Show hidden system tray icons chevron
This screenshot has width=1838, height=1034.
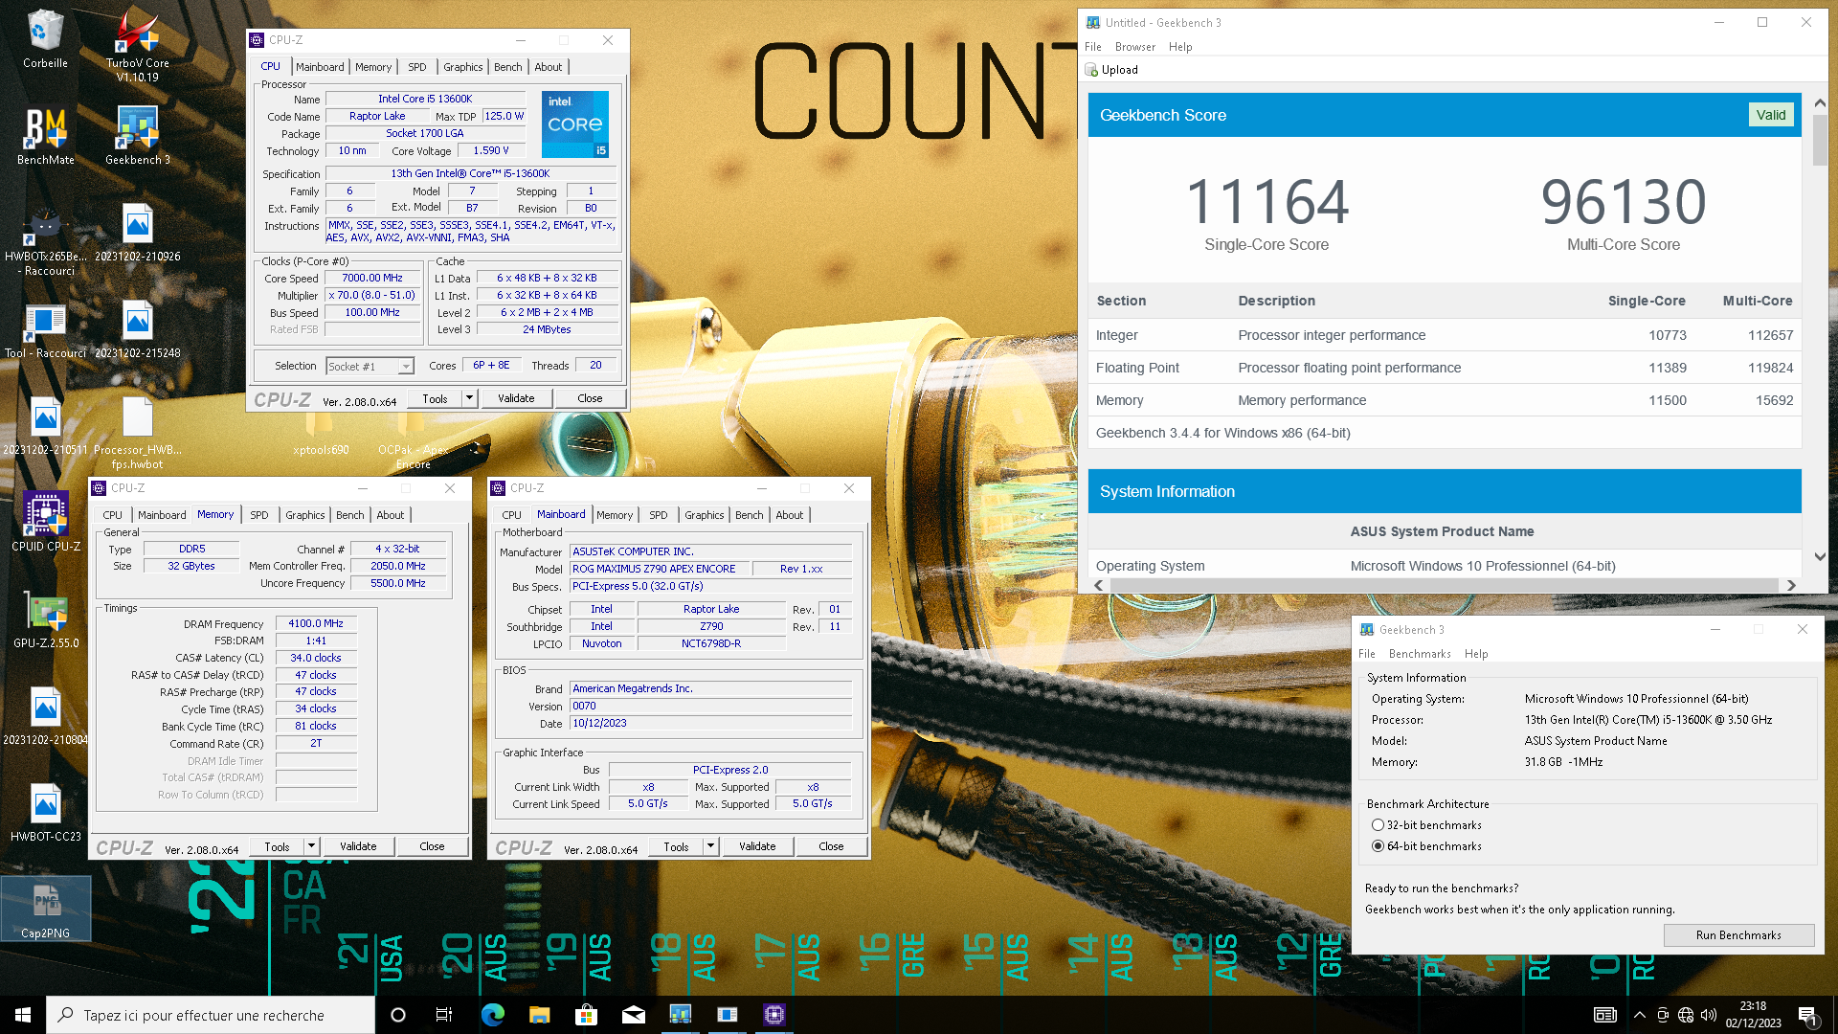pos(1639,1015)
